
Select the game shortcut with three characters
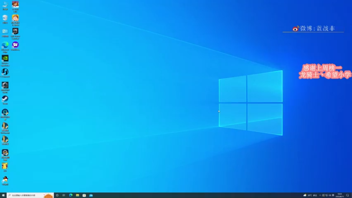click(15, 7)
